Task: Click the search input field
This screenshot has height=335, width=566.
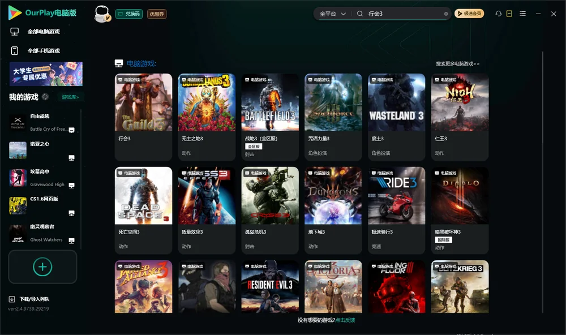Action: coord(404,14)
